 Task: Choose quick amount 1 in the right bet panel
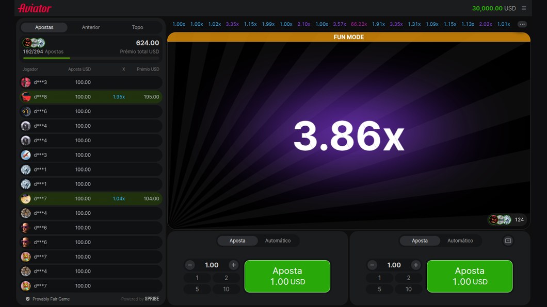tap(380, 278)
